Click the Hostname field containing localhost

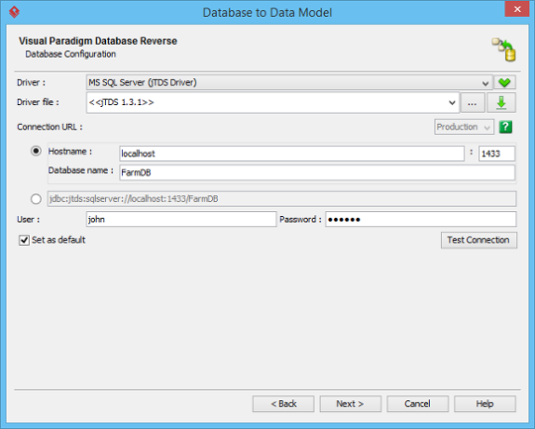tap(291, 154)
